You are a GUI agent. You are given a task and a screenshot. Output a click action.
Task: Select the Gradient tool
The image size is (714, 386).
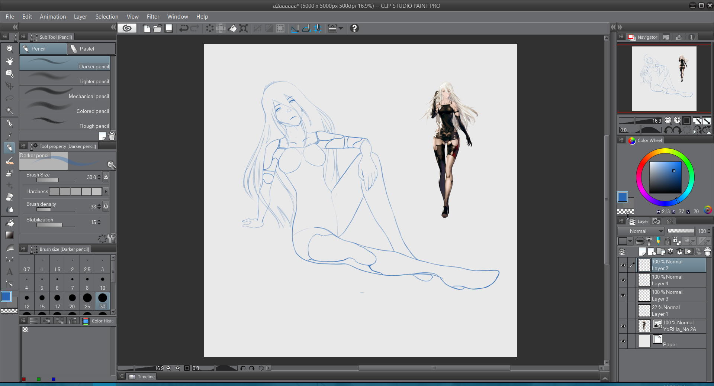pos(10,235)
